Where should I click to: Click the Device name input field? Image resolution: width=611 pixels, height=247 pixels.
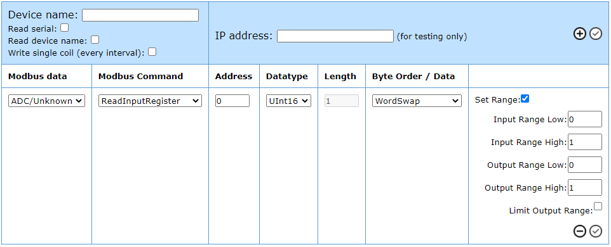[140, 15]
